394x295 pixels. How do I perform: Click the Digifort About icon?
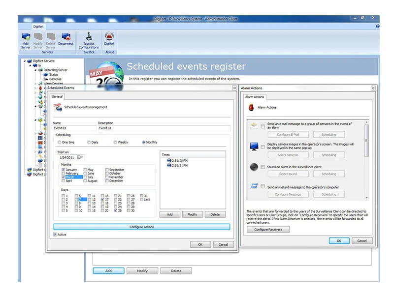coord(109,37)
